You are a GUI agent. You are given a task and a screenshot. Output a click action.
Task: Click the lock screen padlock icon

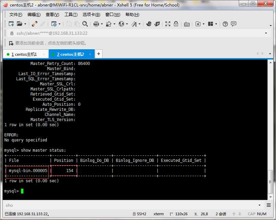point(176,24)
